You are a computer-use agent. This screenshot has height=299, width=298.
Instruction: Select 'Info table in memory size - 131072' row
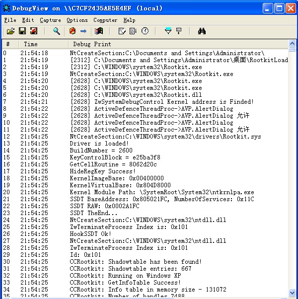145,289
